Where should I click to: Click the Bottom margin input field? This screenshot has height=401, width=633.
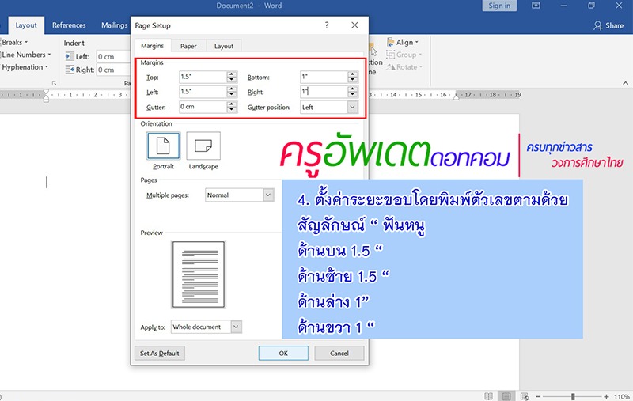(324, 77)
